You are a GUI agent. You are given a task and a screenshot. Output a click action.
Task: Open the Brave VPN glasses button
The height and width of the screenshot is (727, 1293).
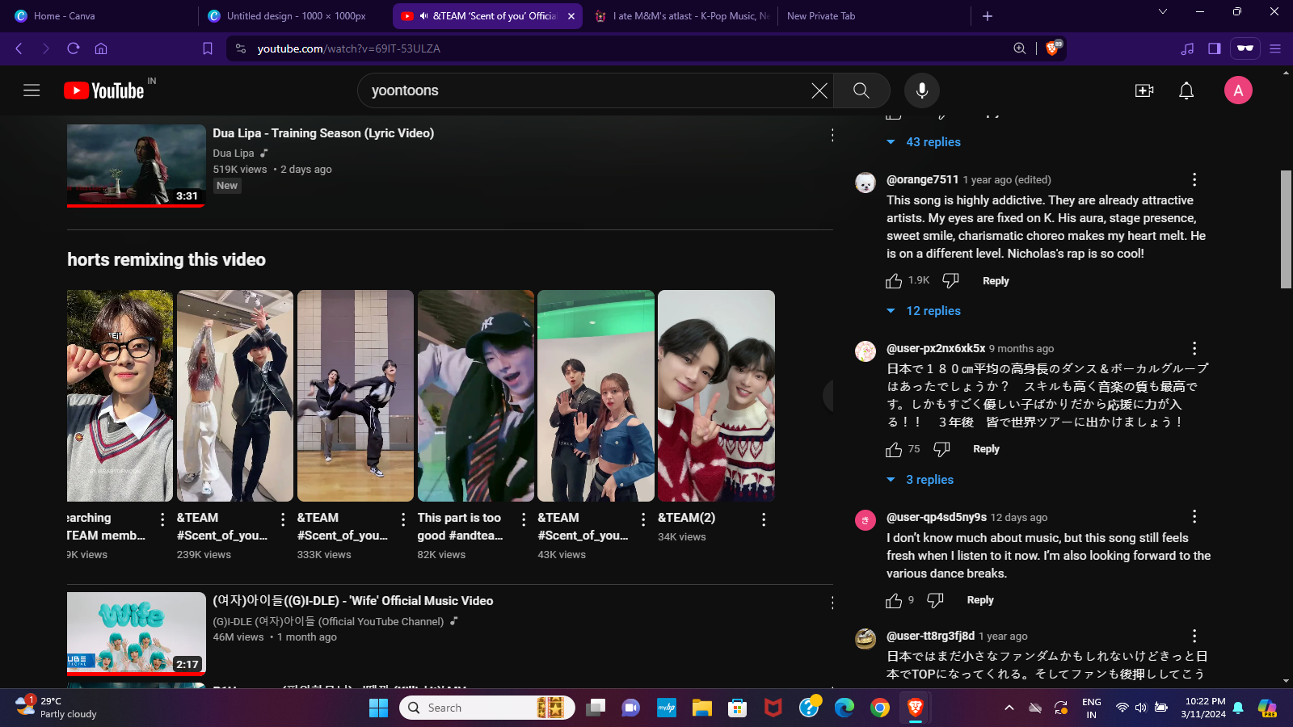(x=1245, y=48)
